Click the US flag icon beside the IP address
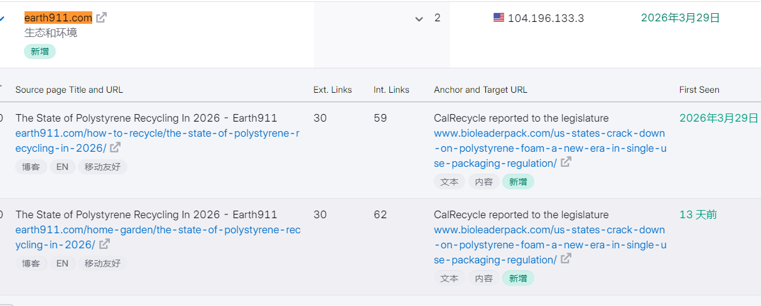Image resolution: width=761 pixels, height=306 pixels. 499,18
